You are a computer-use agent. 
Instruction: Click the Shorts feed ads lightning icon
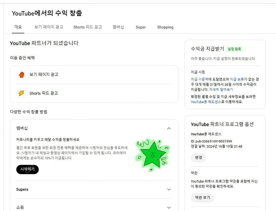[x=21, y=93]
